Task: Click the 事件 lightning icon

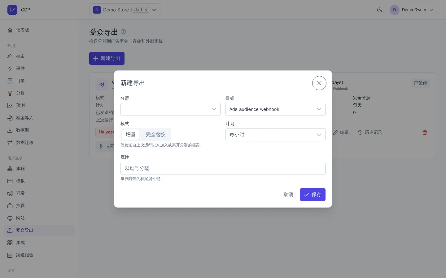Action: pyautogui.click(x=10, y=69)
